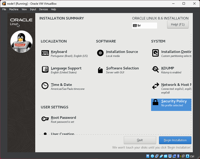Image resolution: width=200 pixels, height=159 pixels.
Task: Click the VirtualBox shared folders status icon
Action: click(x=166, y=156)
